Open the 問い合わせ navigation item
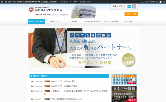This screenshot has height=102, width=166. click(129, 22)
